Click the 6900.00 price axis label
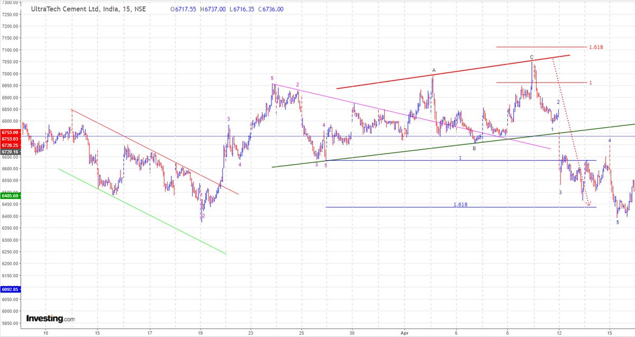 (10, 98)
